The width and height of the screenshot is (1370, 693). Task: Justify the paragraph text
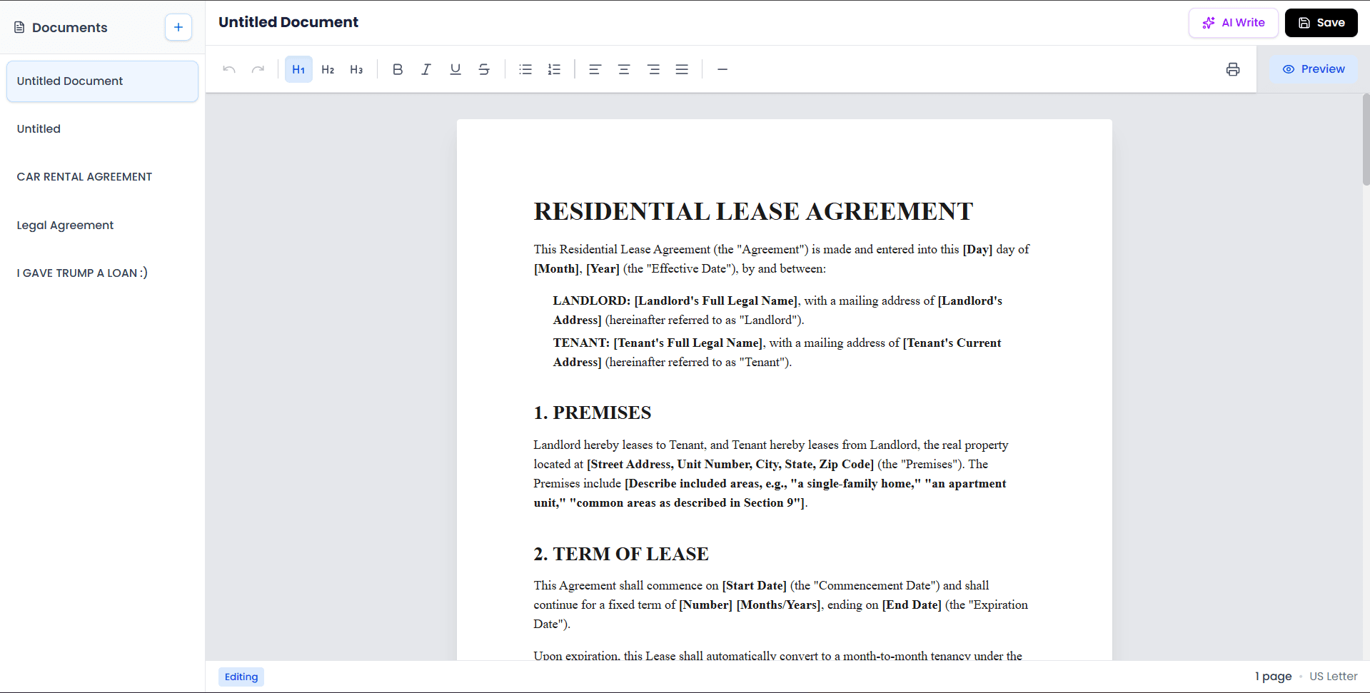pos(682,69)
